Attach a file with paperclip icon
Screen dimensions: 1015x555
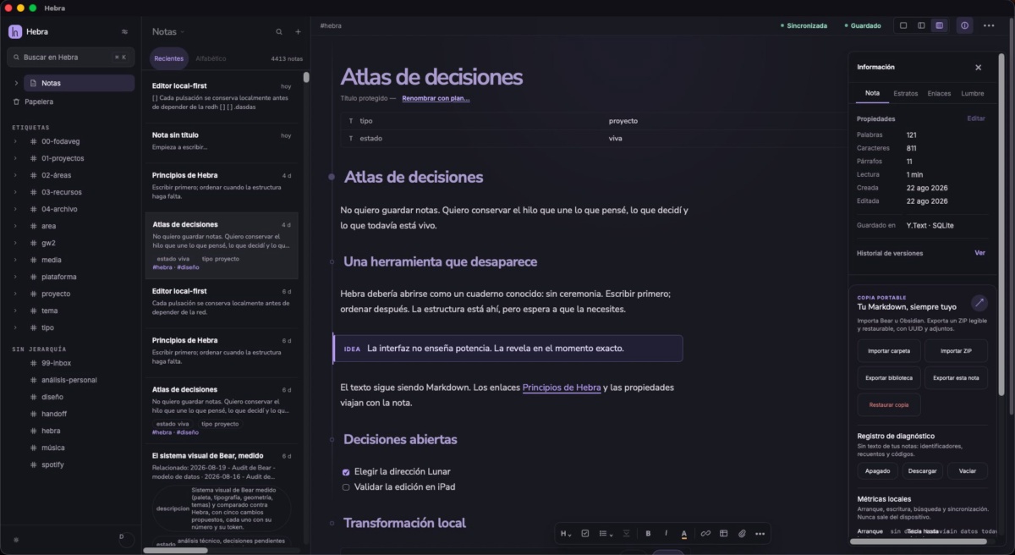pyautogui.click(x=742, y=533)
